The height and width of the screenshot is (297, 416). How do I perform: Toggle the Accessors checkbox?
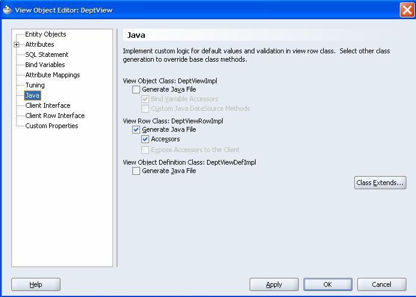pyautogui.click(x=145, y=140)
